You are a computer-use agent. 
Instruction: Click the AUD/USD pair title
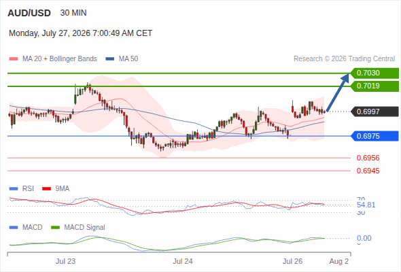click(29, 13)
